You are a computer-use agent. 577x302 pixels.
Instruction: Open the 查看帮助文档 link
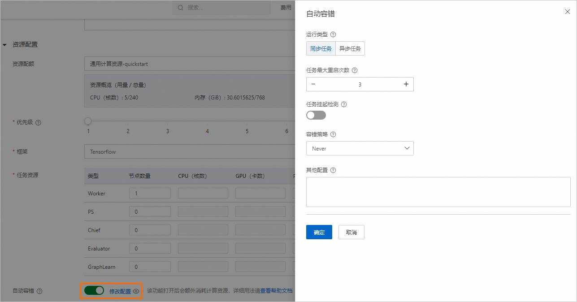(277, 291)
